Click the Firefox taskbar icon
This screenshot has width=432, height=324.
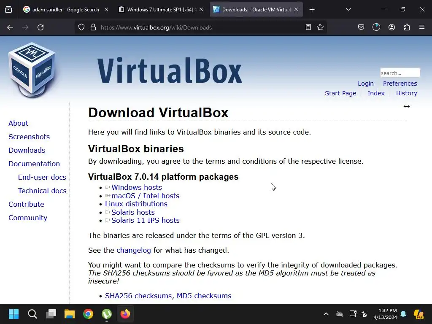pos(125,314)
